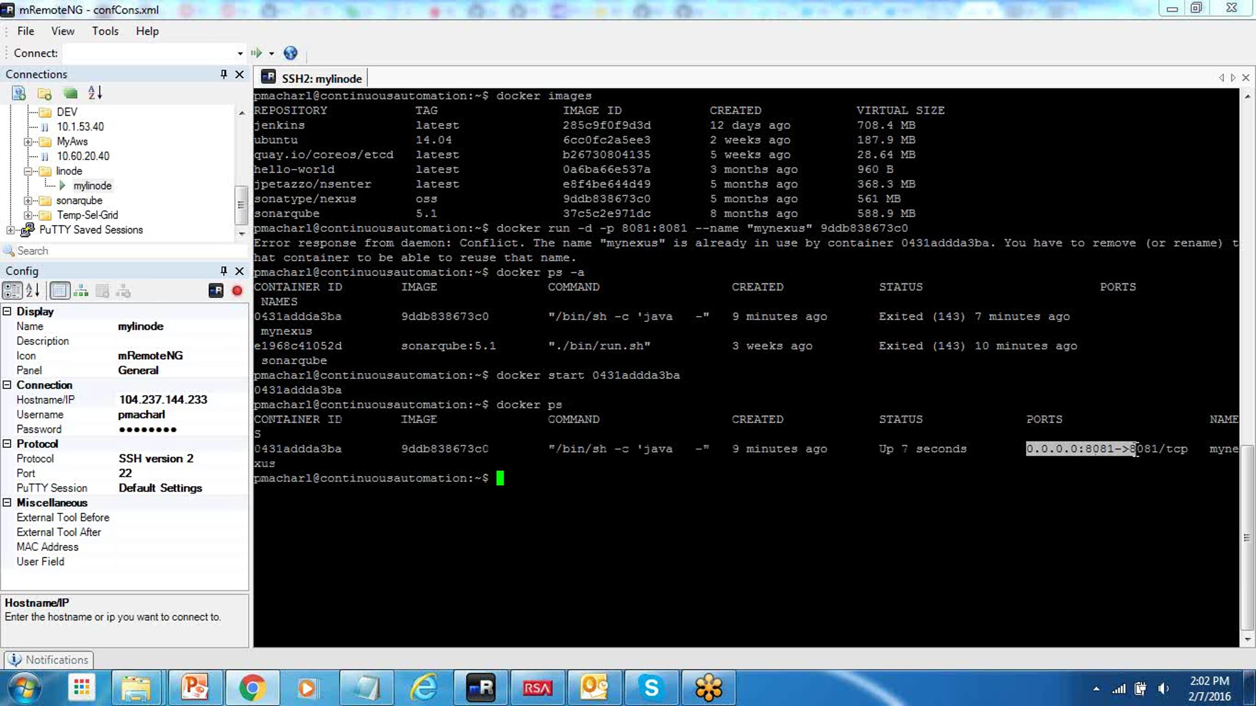Expand the sonarqube folder
Viewport: 1256px width, 706px height.
pyautogui.click(x=28, y=200)
